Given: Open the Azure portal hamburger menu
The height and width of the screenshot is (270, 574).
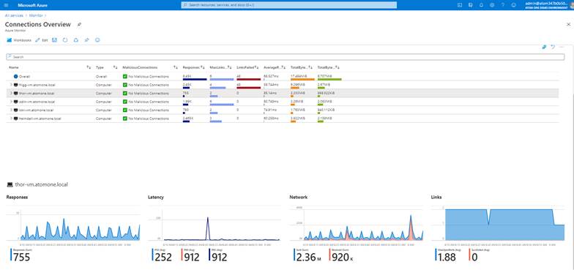Looking at the screenshot, I should click(6, 5).
